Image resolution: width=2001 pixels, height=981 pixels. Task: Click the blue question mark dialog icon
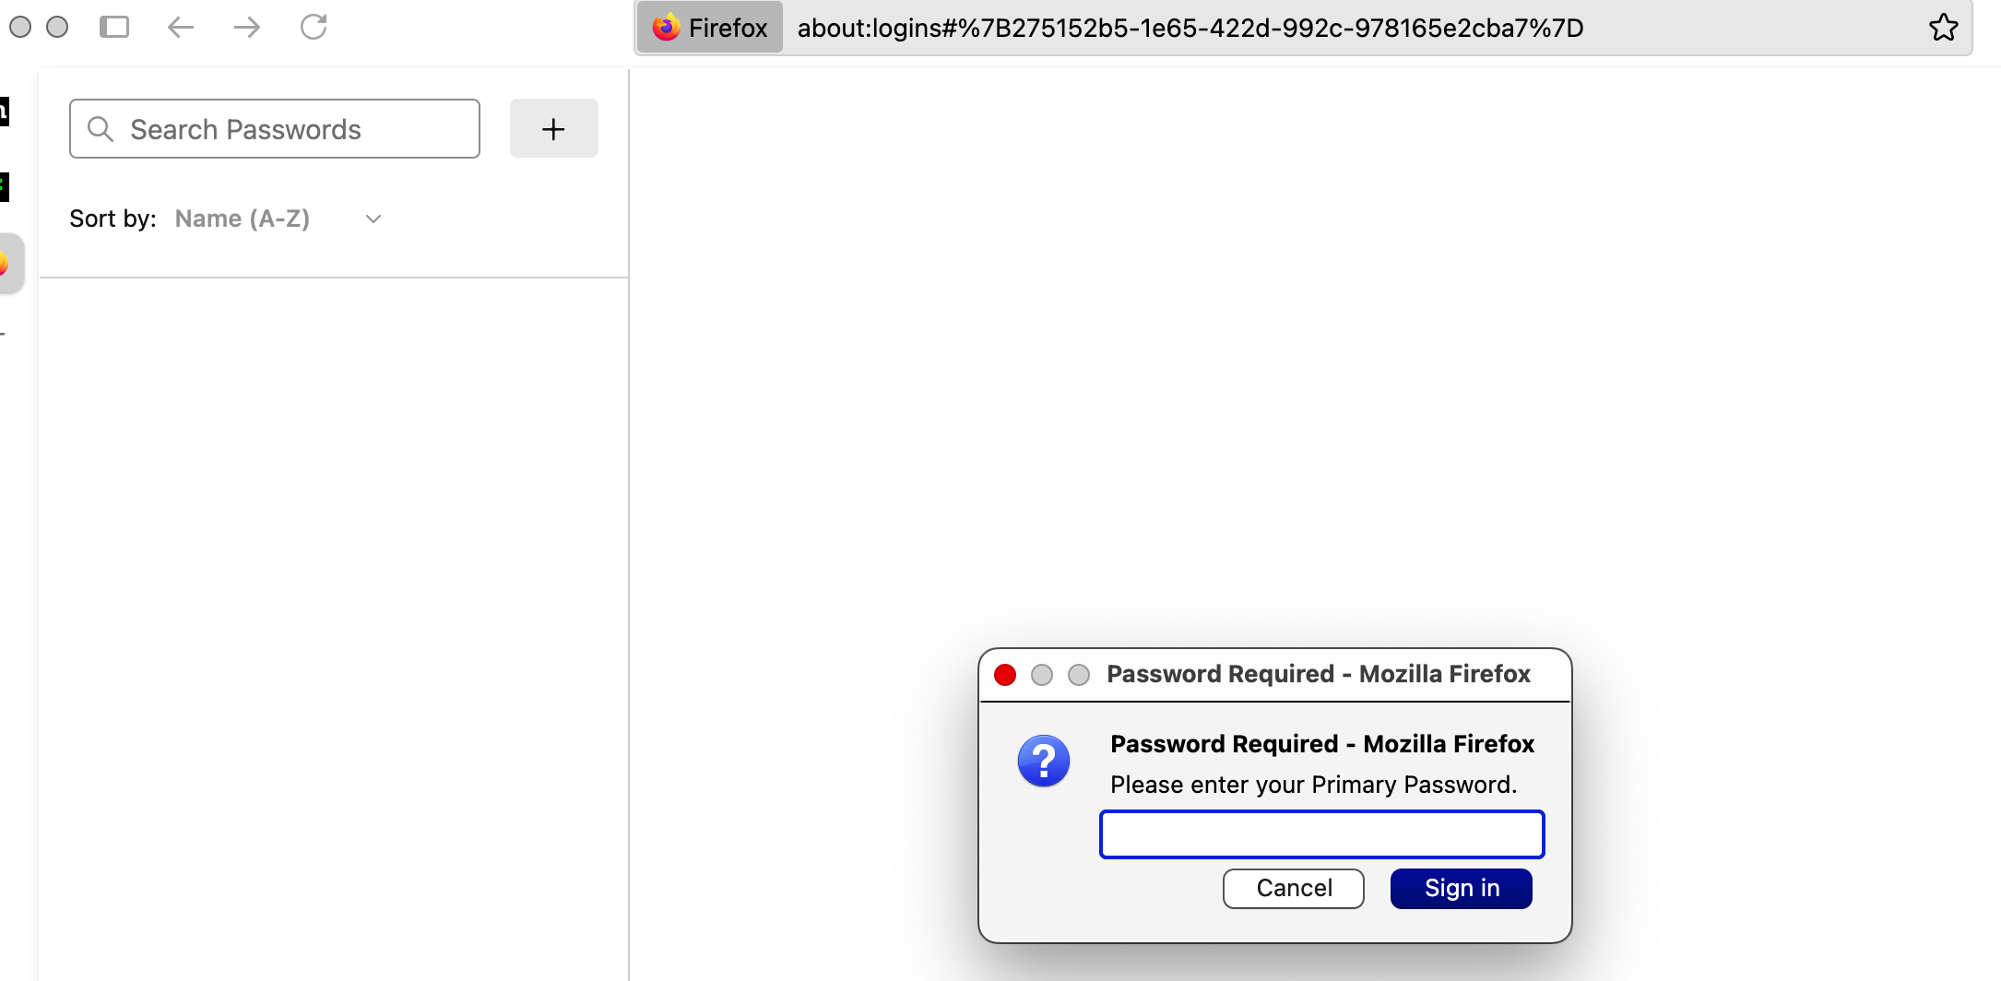[1044, 761]
